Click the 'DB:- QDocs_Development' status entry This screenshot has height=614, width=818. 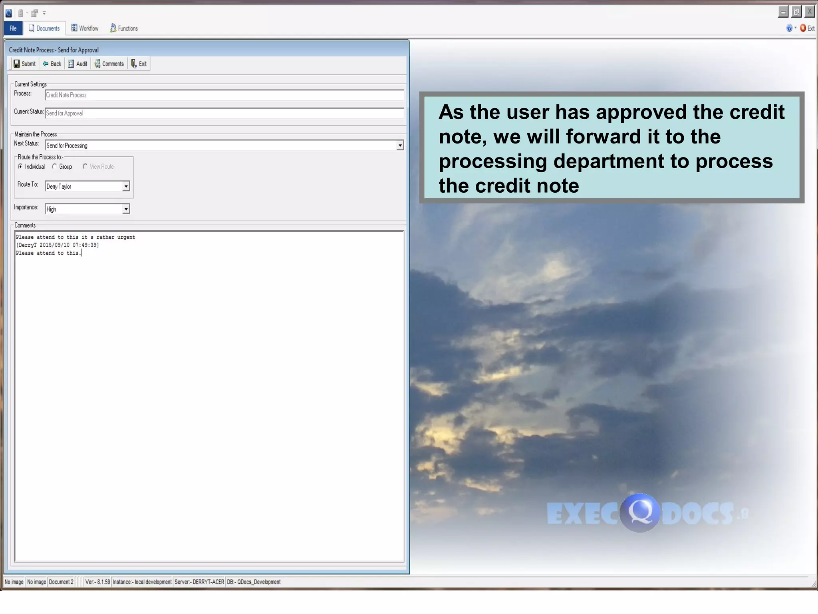pos(254,582)
